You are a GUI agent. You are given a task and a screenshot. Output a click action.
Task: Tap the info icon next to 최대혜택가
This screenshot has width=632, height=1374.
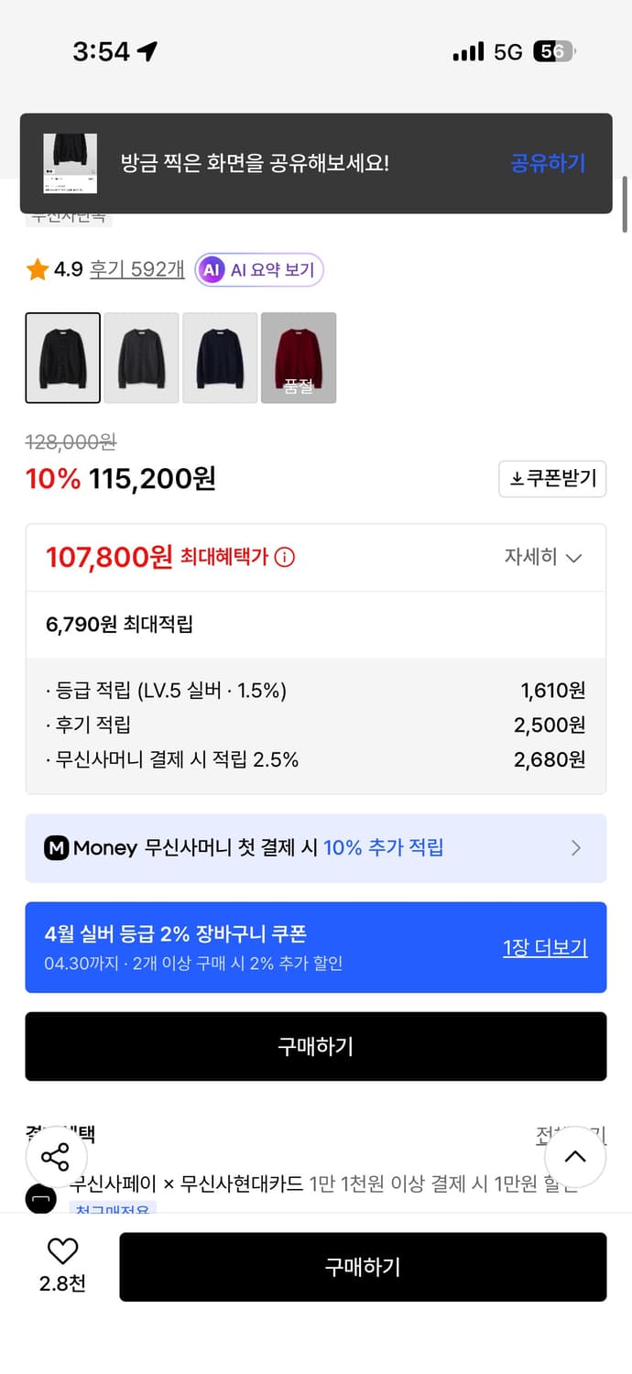coord(283,557)
